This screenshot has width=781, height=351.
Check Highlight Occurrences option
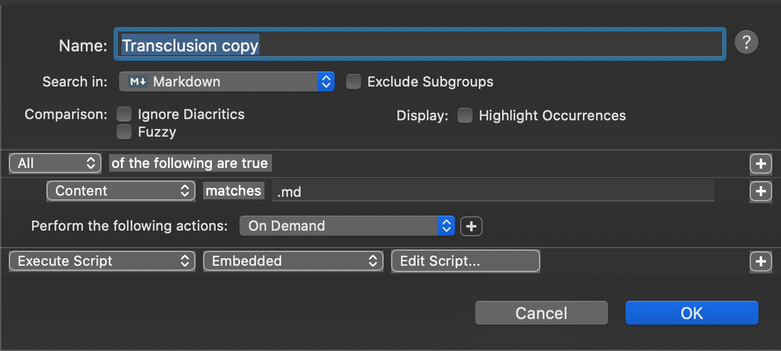click(464, 115)
